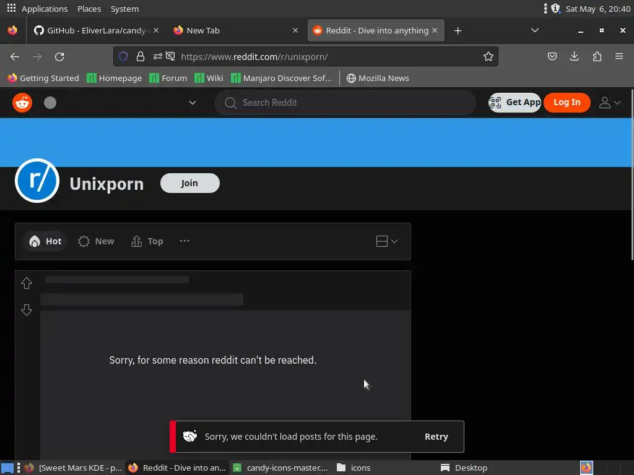The width and height of the screenshot is (634, 475).
Task: Click the r/ Unixporn community avatar
Action: point(37,181)
